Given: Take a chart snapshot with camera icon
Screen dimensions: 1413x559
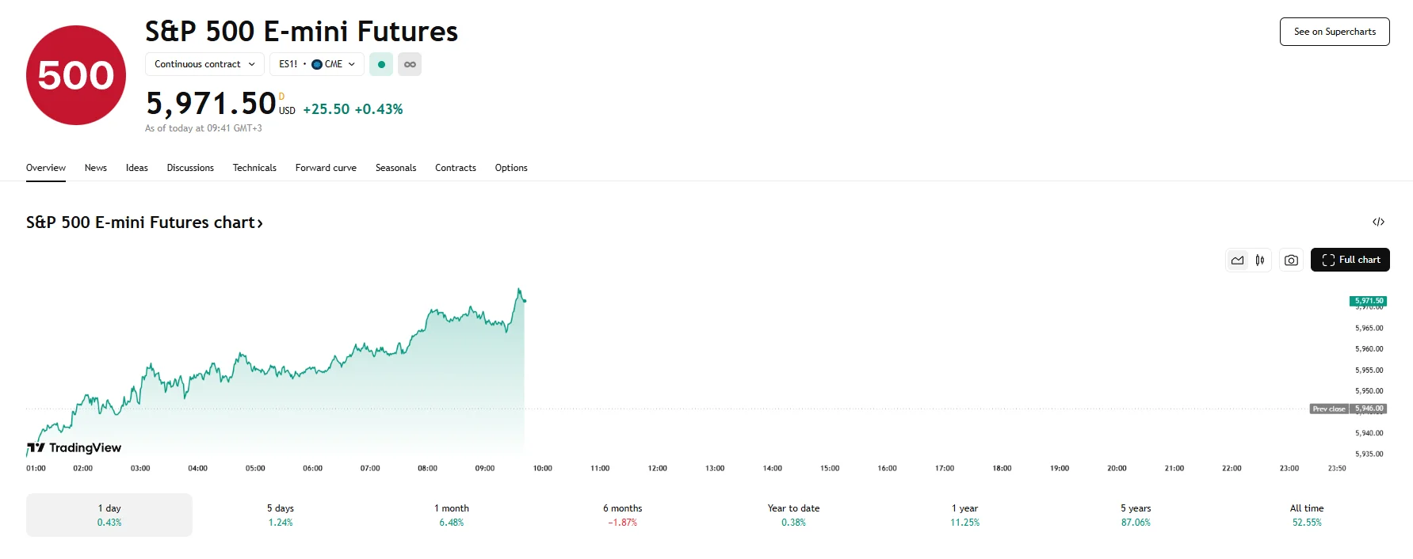Looking at the screenshot, I should pos(1291,260).
